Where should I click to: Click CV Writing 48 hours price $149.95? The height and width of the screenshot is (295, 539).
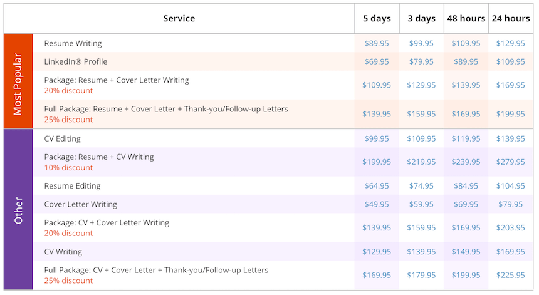466,252
